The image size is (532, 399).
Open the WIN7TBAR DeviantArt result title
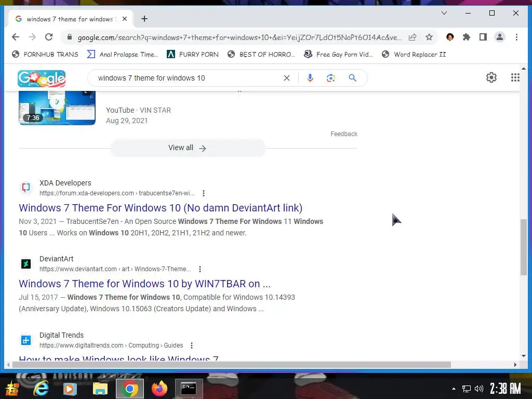pyautogui.click(x=144, y=284)
